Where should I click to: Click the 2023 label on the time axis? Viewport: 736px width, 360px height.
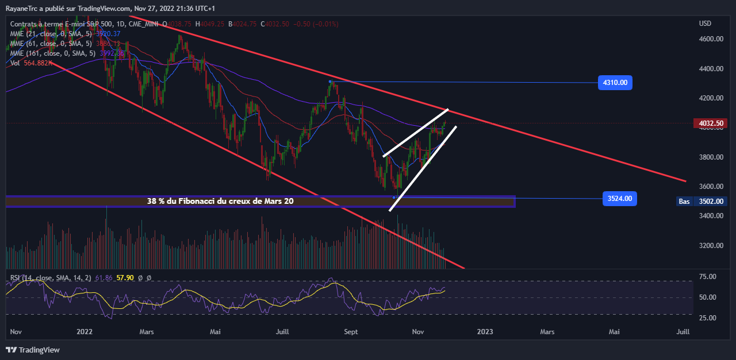(x=485, y=332)
